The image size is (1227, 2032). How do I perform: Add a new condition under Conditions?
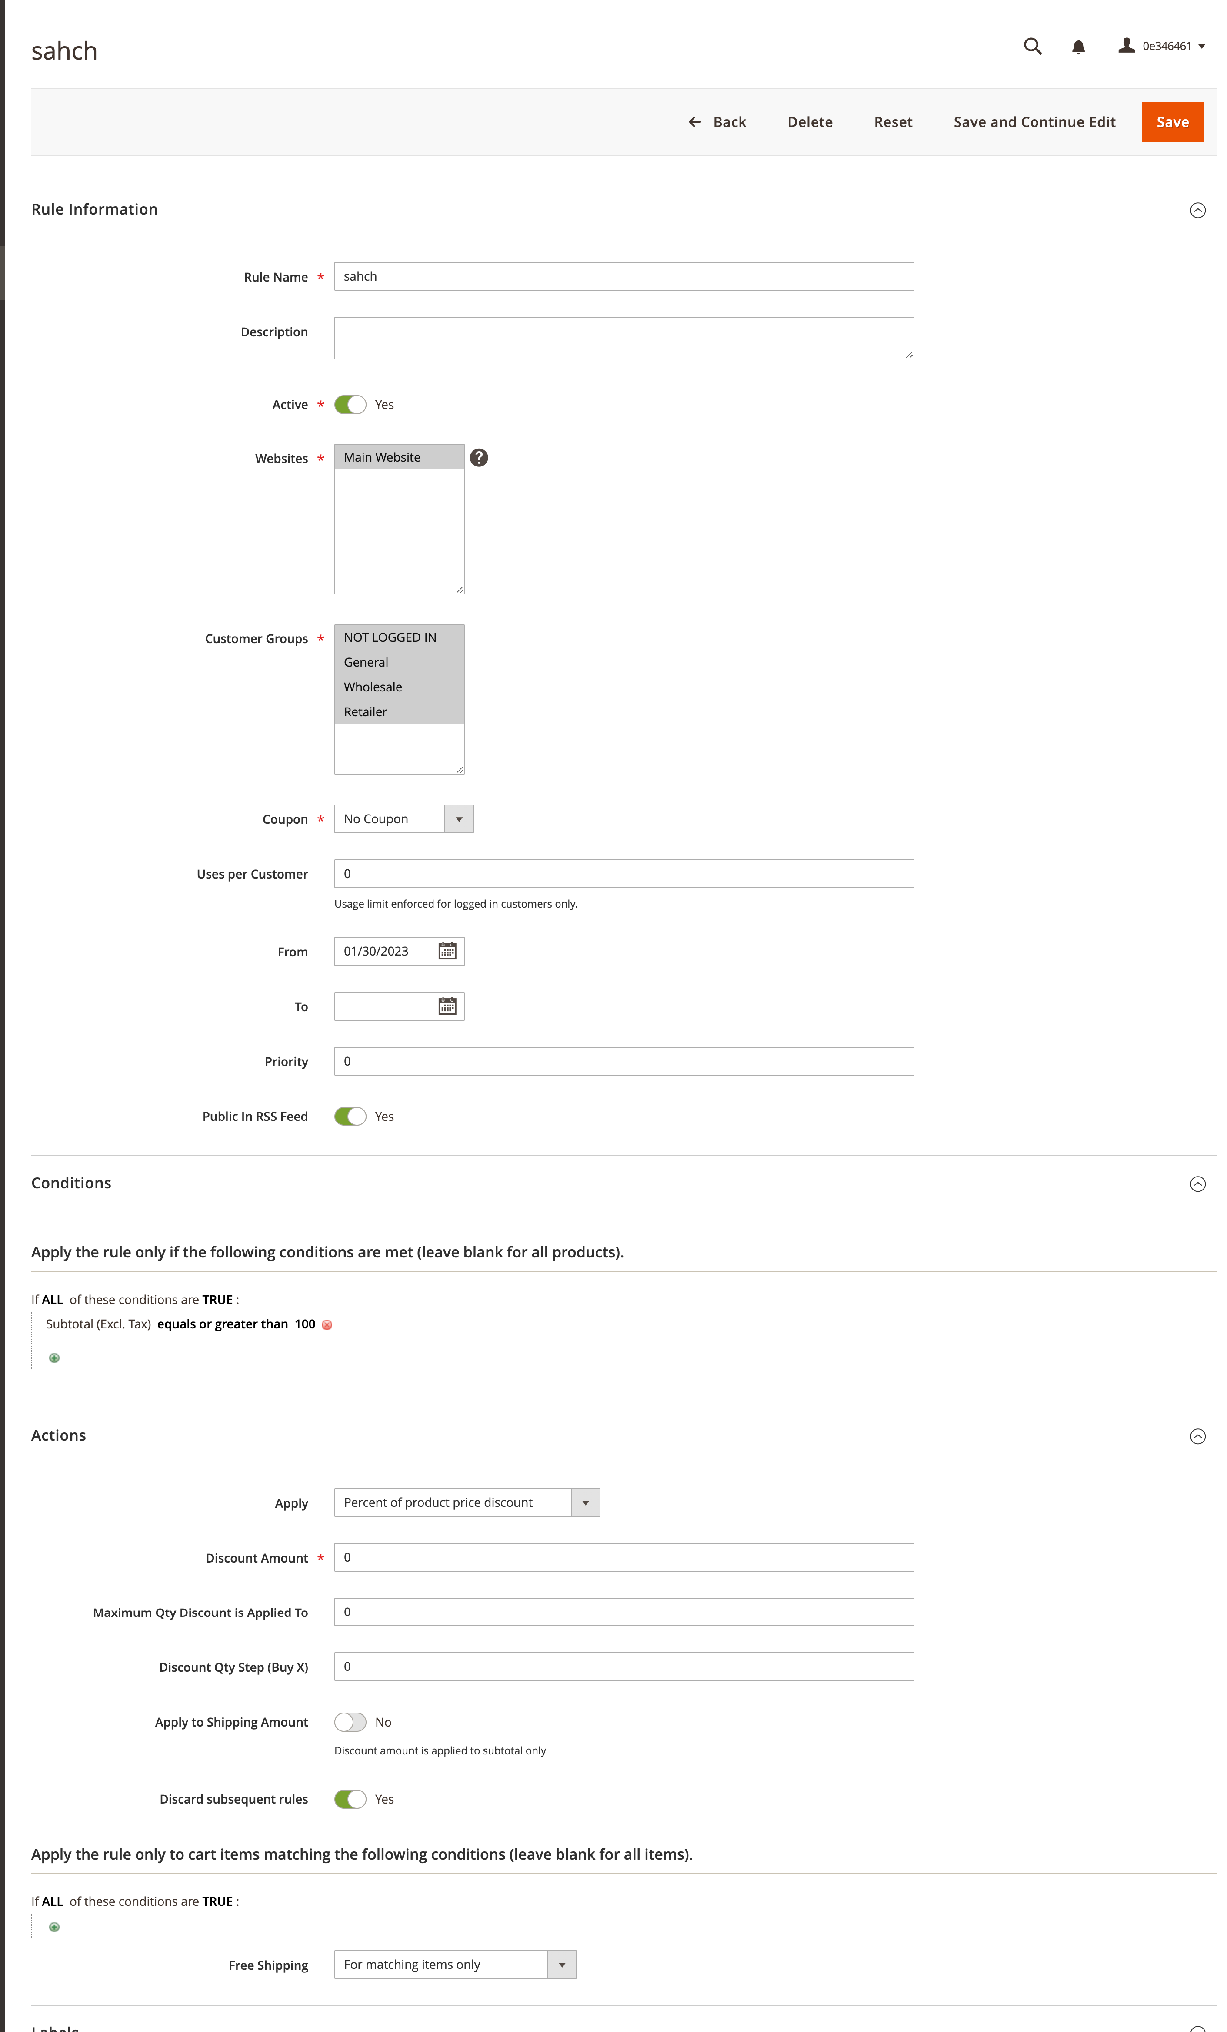point(54,1358)
